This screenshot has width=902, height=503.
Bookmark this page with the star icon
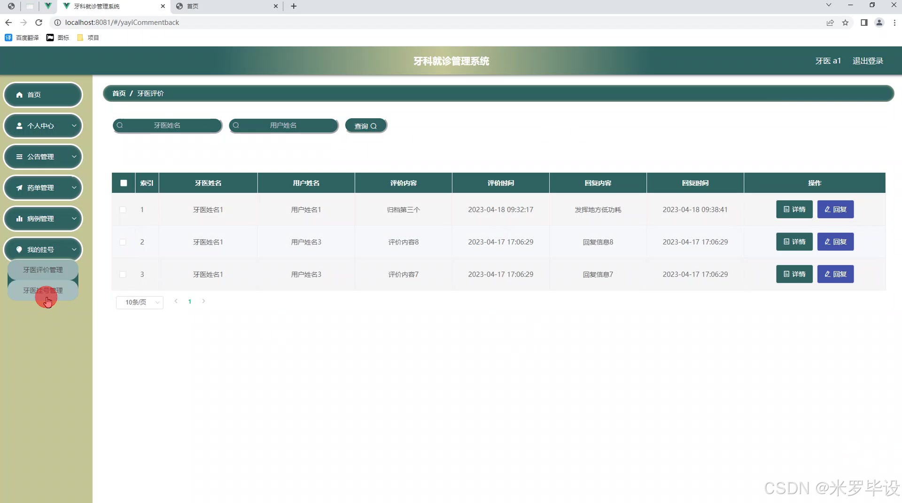pyautogui.click(x=845, y=23)
